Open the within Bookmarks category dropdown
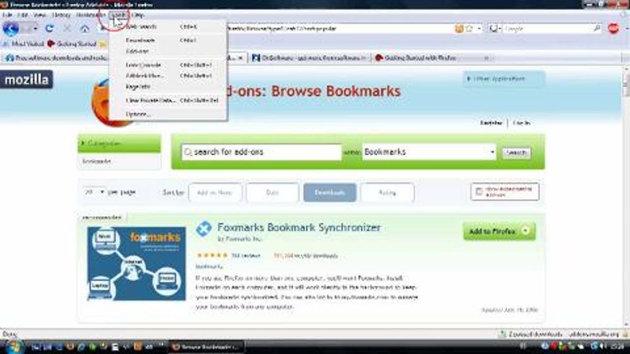The height and width of the screenshot is (354, 630). [429, 152]
